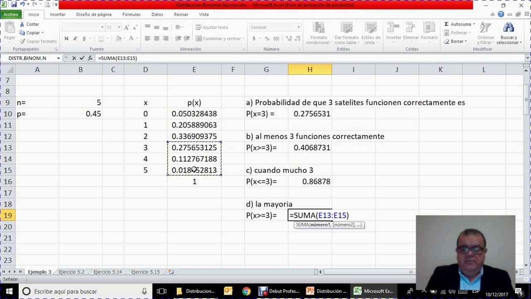
Task: Switch to Diseño de página tab
Action: [94, 14]
